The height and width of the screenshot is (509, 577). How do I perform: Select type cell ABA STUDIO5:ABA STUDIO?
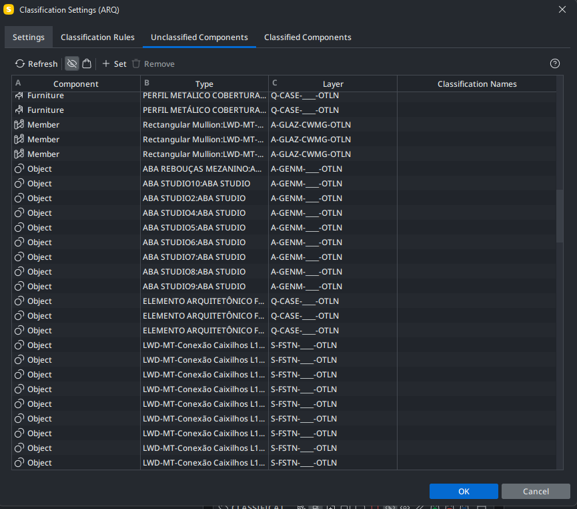pyautogui.click(x=204, y=228)
